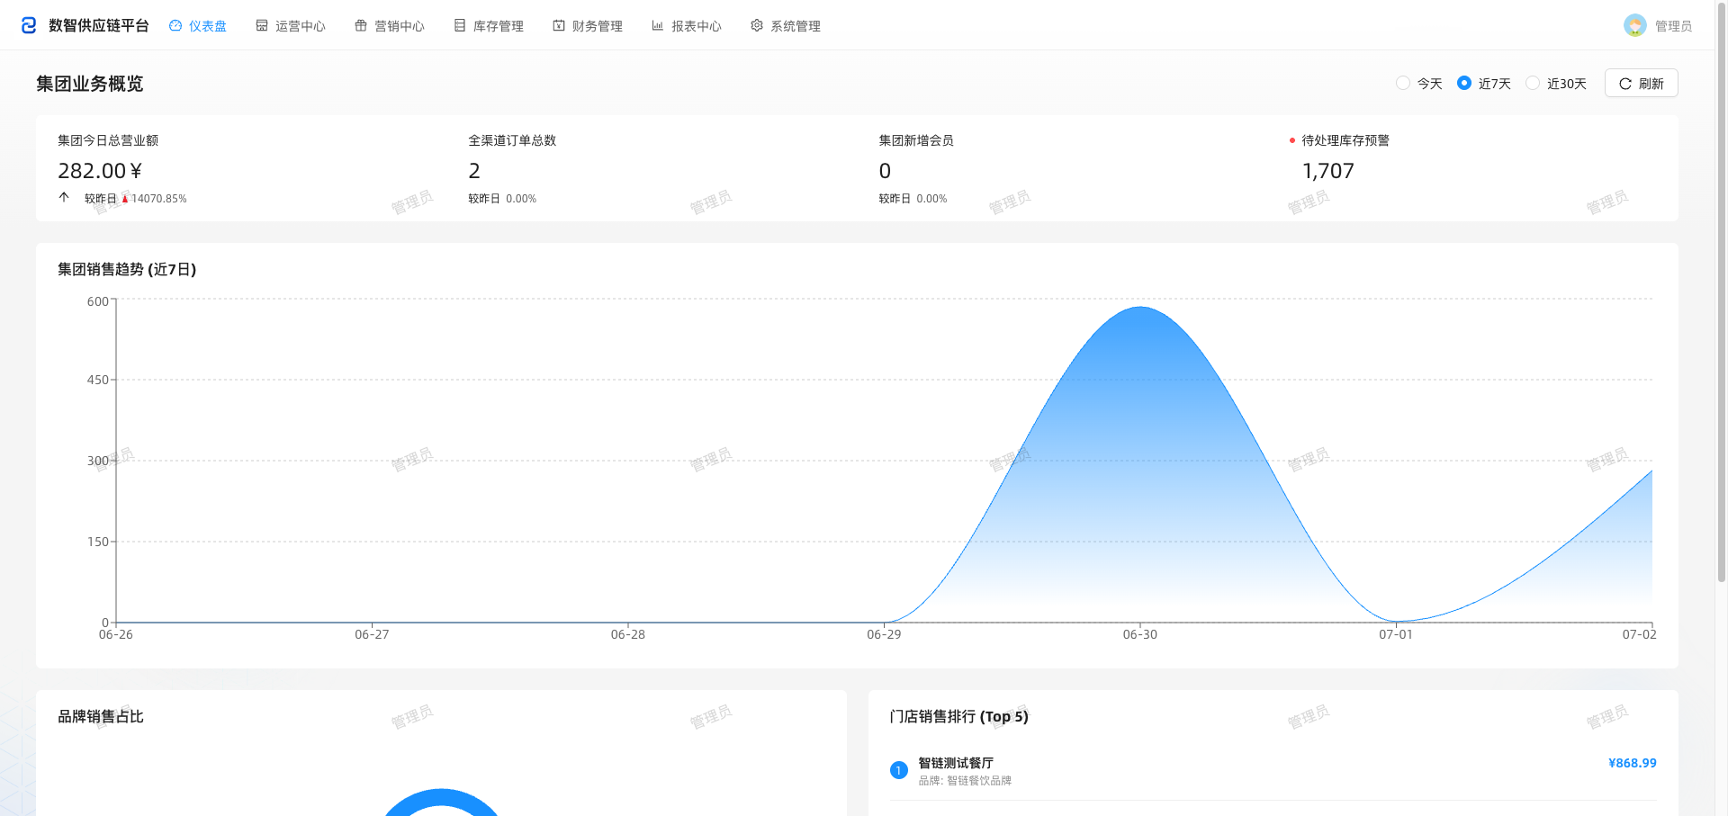
Task: Click the 智链测试餐厅 store name
Action: point(956,763)
